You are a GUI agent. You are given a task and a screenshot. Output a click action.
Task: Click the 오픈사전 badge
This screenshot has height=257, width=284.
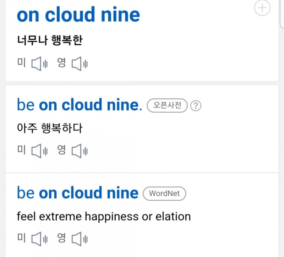pos(167,105)
